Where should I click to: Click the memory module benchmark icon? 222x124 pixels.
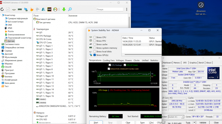20,9
